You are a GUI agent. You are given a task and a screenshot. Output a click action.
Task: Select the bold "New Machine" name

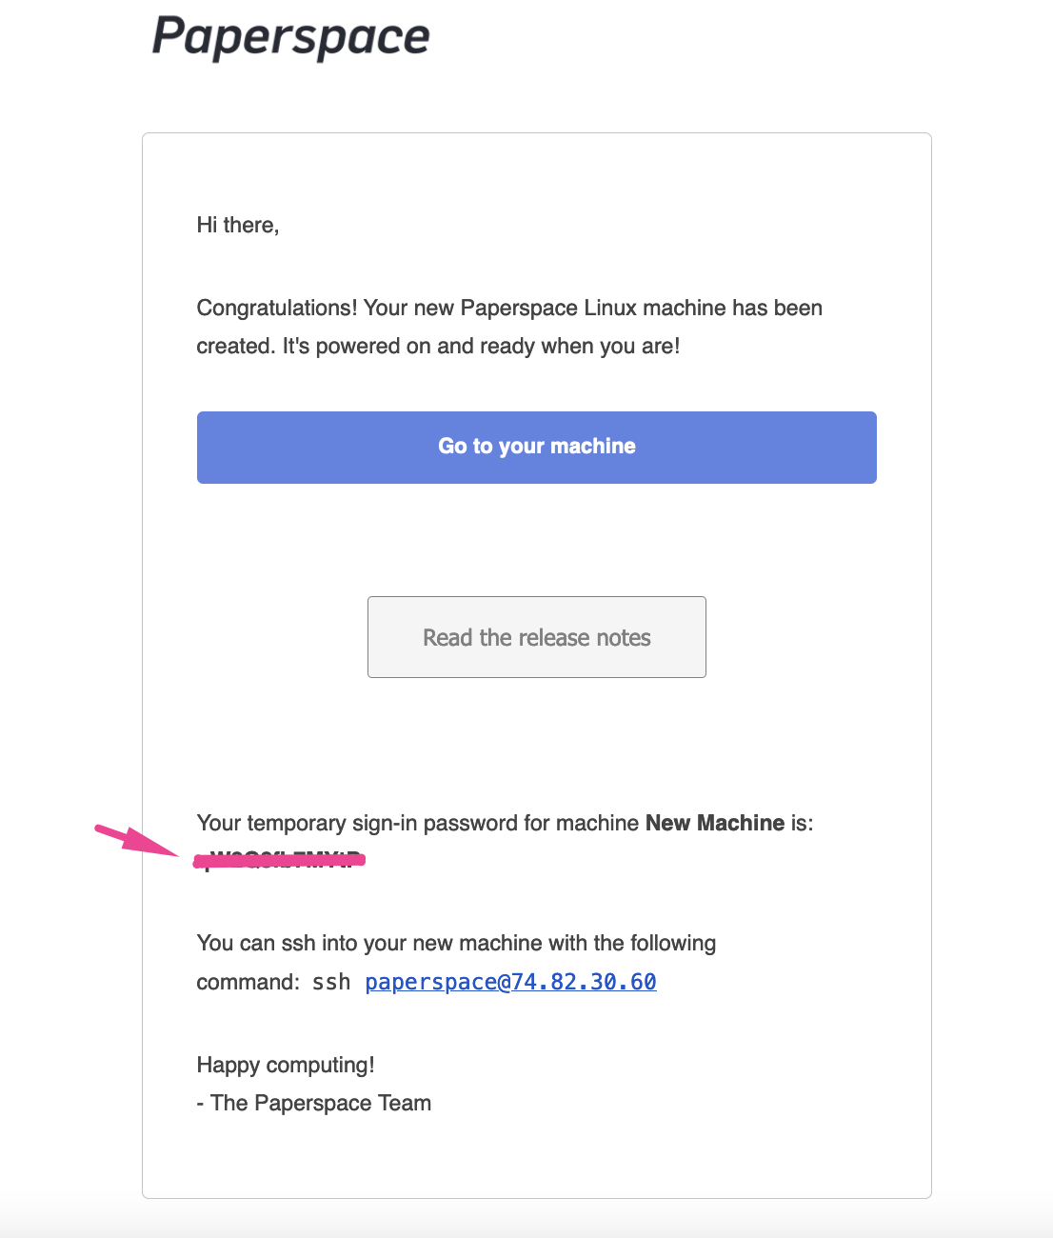715,823
